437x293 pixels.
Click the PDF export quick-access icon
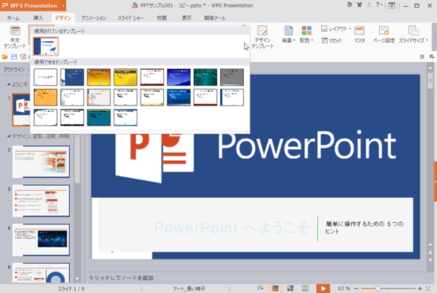23,57
